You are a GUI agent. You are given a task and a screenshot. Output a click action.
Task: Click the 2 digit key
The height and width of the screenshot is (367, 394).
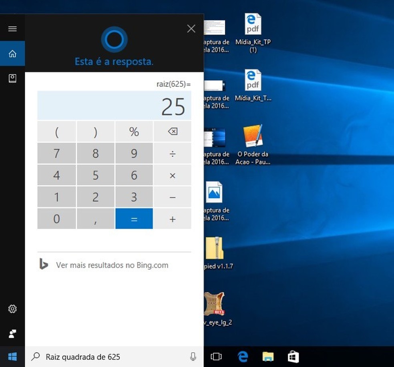(x=95, y=197)
